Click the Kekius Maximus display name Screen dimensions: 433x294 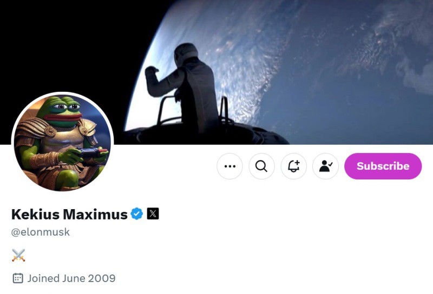click(69, 214)
